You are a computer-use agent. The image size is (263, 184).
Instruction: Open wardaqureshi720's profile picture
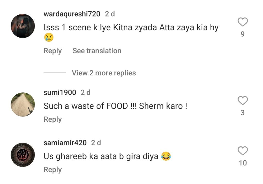pyautogui.click(x=23, y=26)
